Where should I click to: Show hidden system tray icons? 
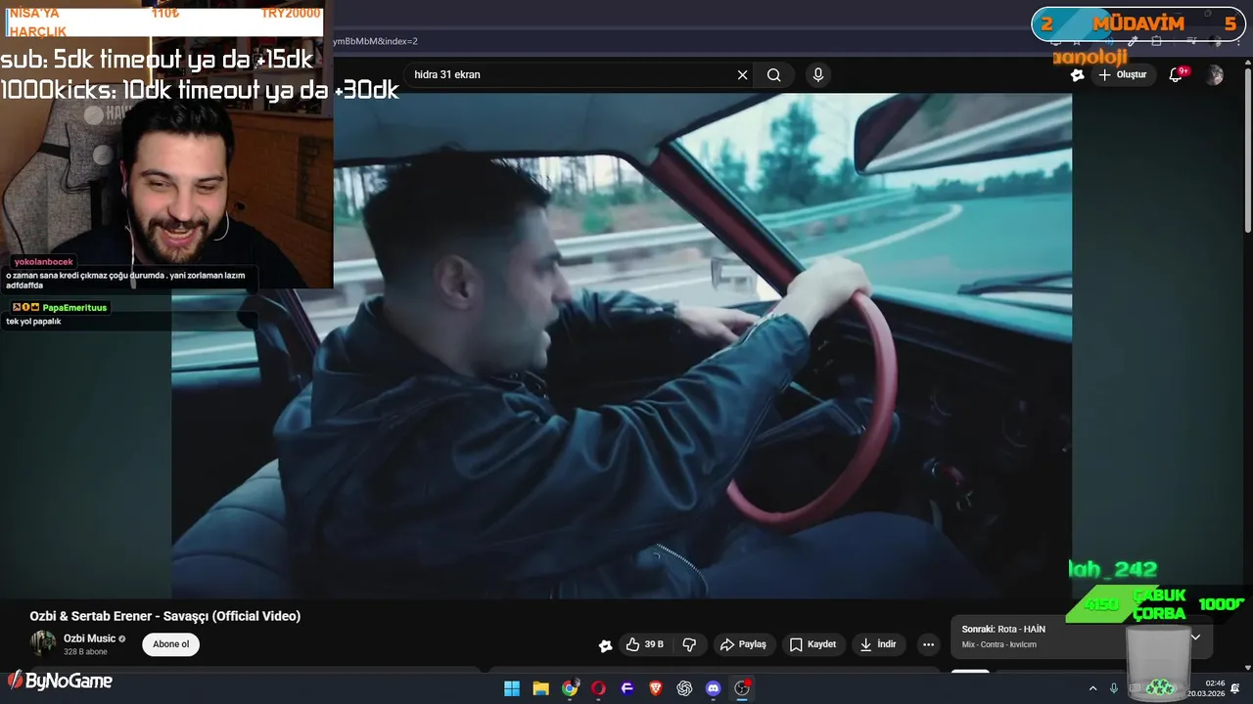[1092, 688]
